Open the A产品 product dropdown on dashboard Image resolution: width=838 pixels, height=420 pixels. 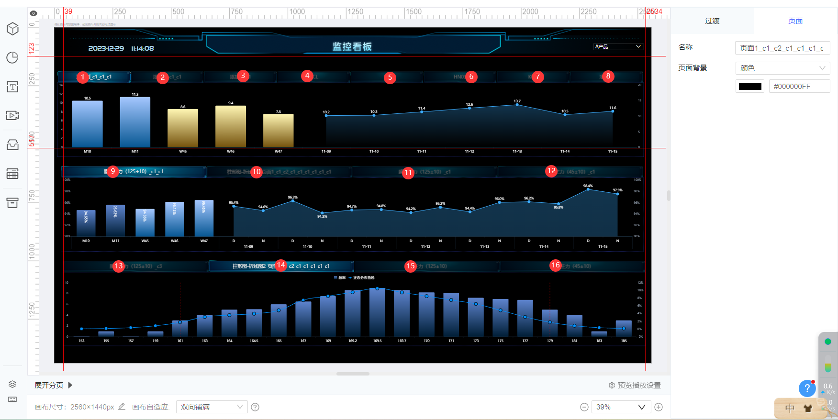coord(617,46)
